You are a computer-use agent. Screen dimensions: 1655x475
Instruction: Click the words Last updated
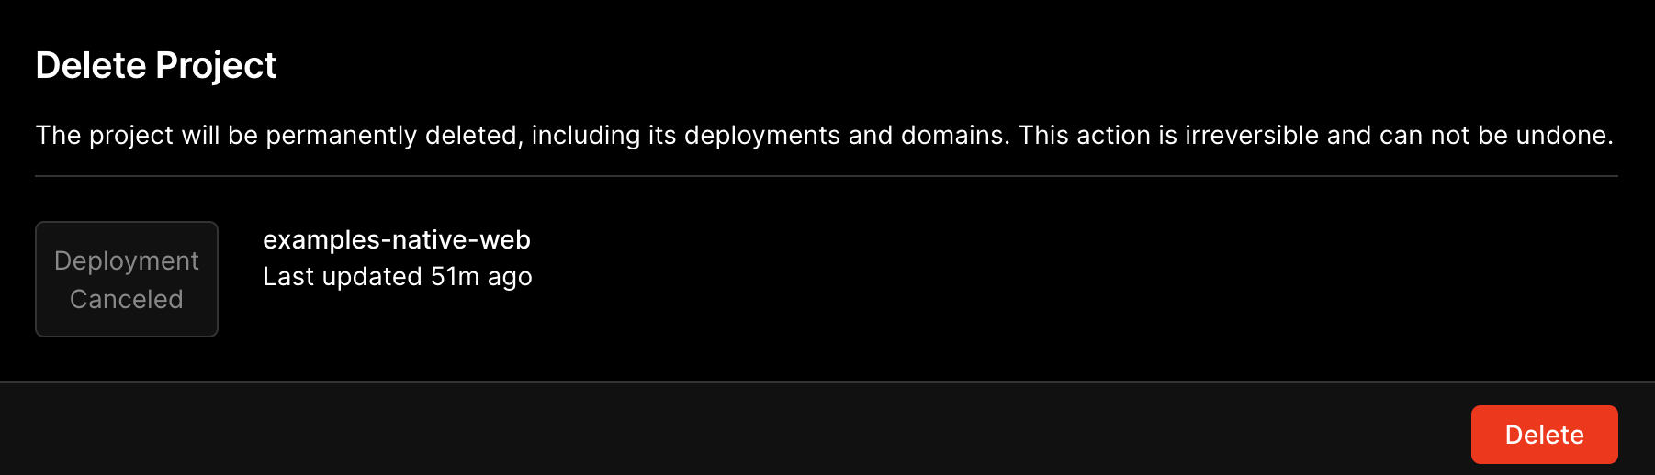click(343, 276)
